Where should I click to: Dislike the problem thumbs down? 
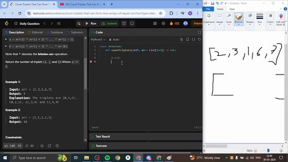pyautogui.click(x=20, y=146)
